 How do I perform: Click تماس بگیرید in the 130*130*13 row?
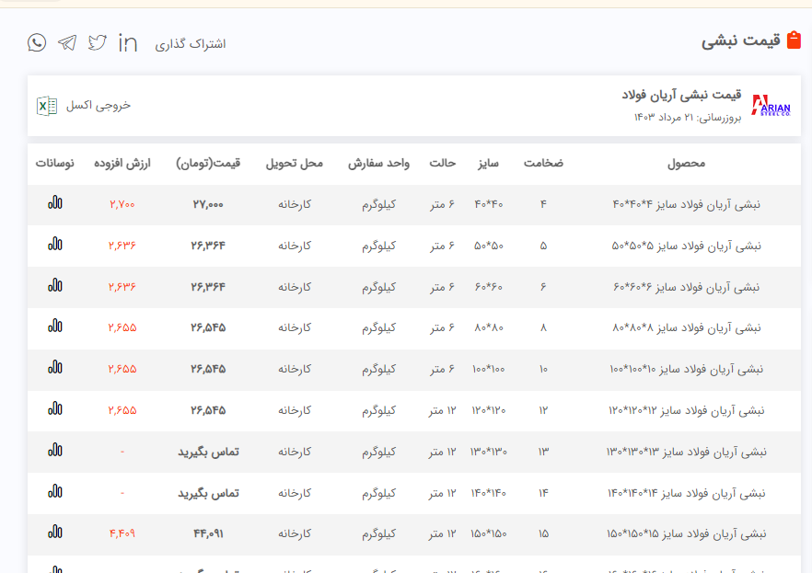point(208,452)
